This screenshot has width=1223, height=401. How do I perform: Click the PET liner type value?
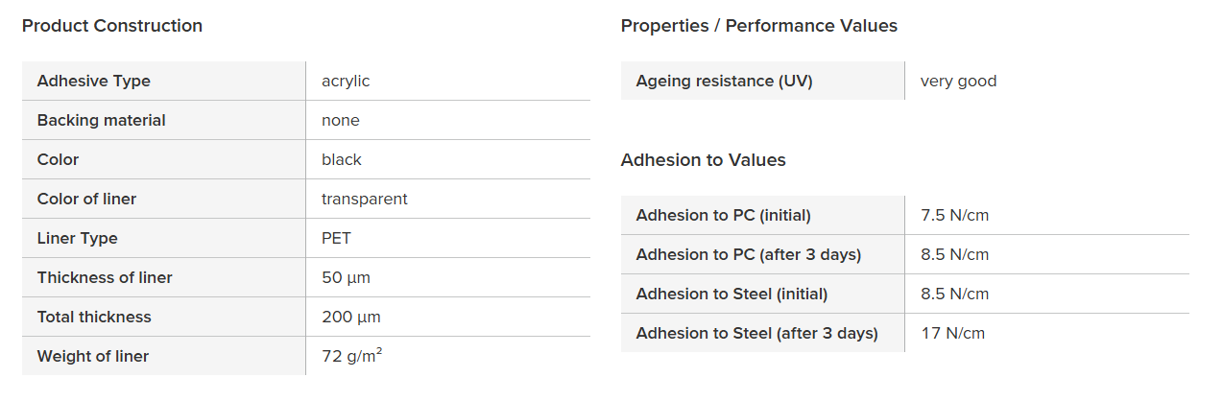(x=336, y=238)
